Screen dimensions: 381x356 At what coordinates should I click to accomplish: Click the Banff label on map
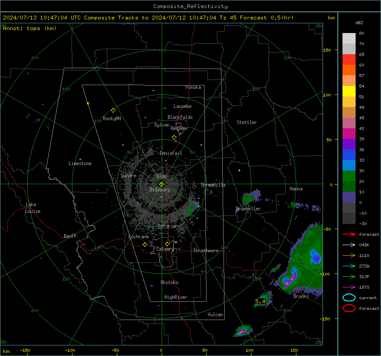[70, 236]
